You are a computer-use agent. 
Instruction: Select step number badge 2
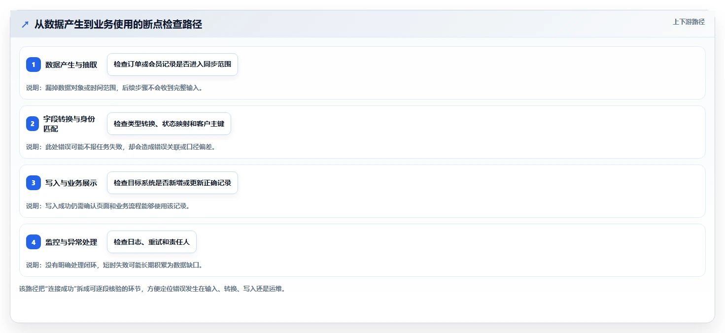[34, 124]
